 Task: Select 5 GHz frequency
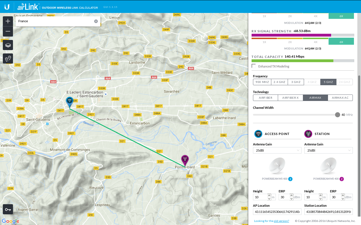(x=328, y=82)
